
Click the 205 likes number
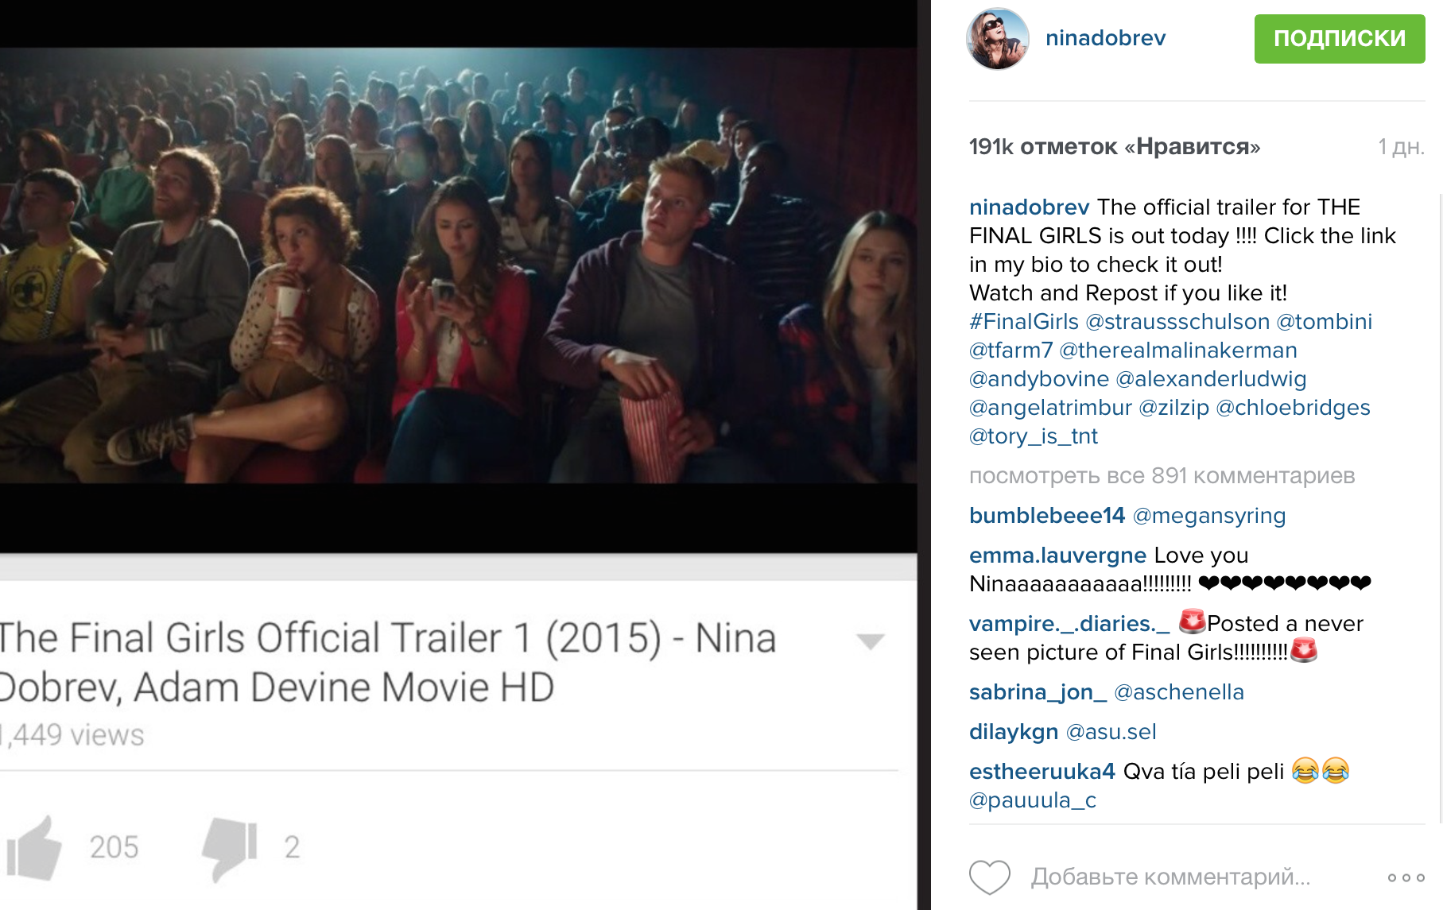click(x=114, y=847)
